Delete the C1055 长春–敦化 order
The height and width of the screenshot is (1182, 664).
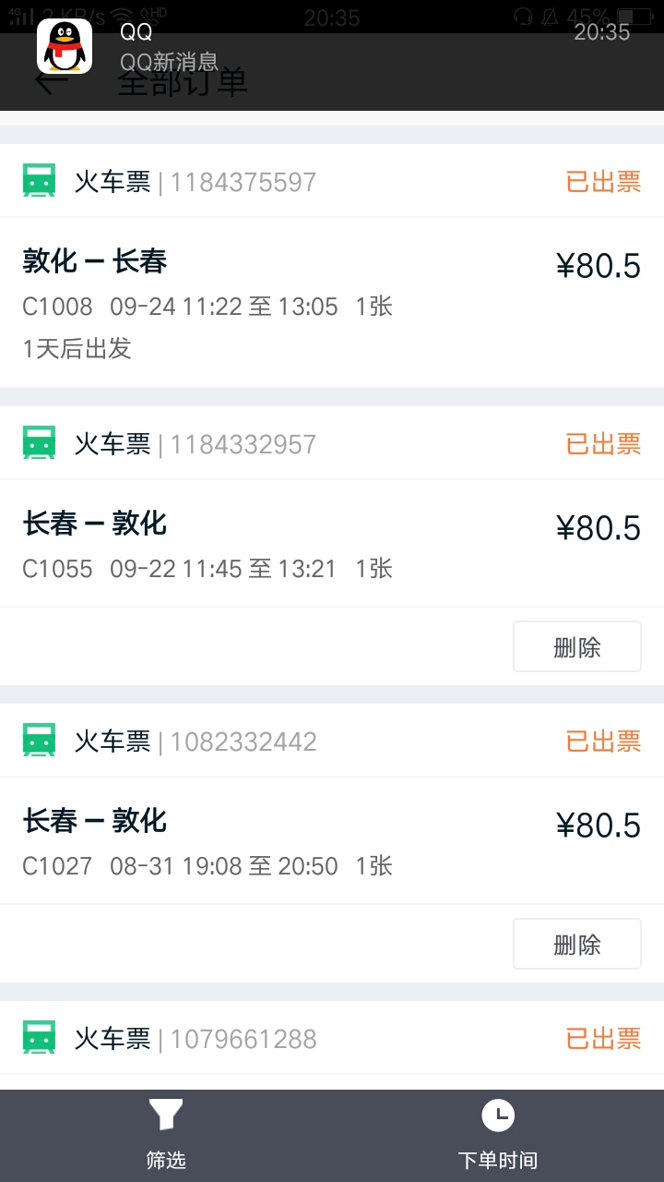(x=576, y=646)
